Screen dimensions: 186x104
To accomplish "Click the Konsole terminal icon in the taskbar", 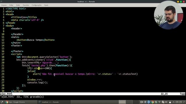I will point(40,102).
